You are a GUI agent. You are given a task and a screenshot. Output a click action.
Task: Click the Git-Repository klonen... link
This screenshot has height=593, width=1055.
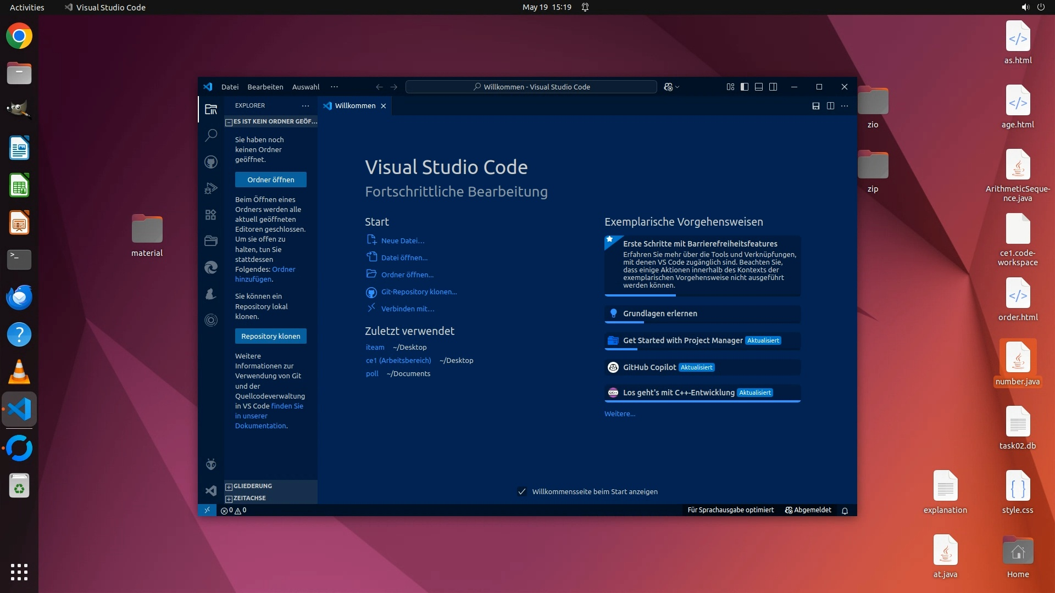(x=419, y=292)
